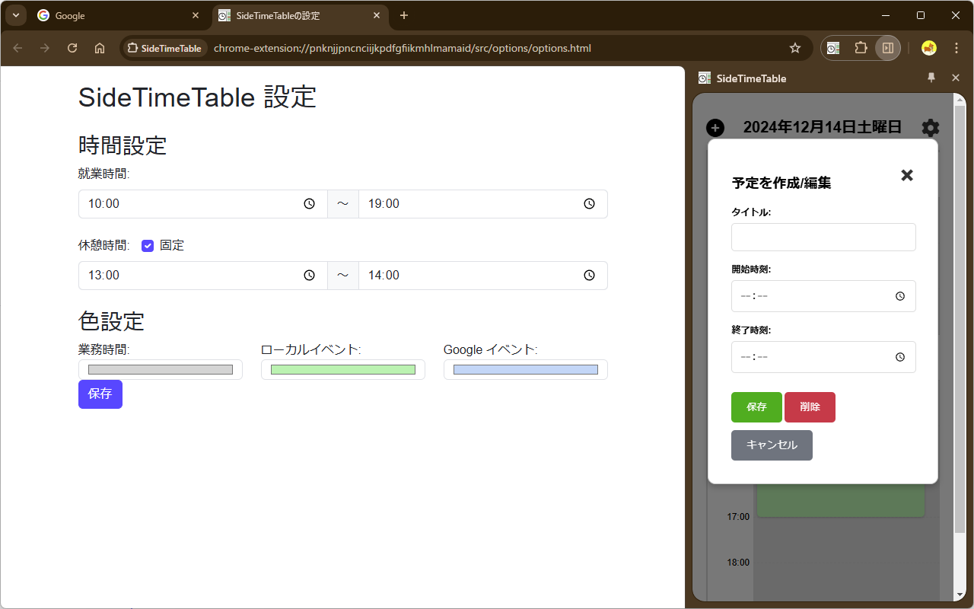
Task: Open the ローカルイベント color swatch
Action: point(342,369)
